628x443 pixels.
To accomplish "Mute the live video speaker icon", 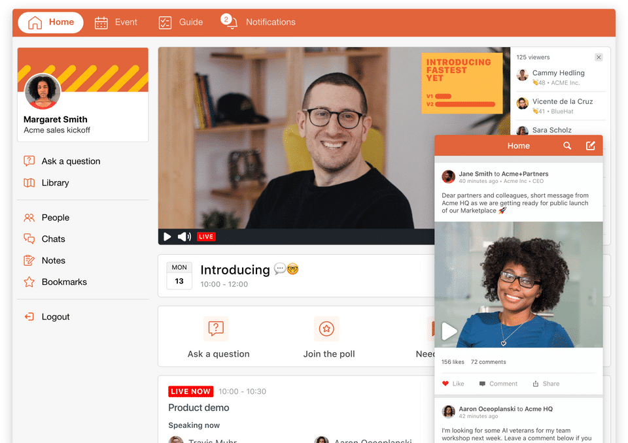I will pos(184,237).
